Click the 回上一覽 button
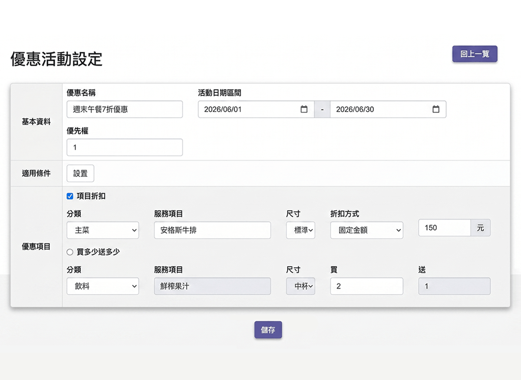 (x=475, y=54)
